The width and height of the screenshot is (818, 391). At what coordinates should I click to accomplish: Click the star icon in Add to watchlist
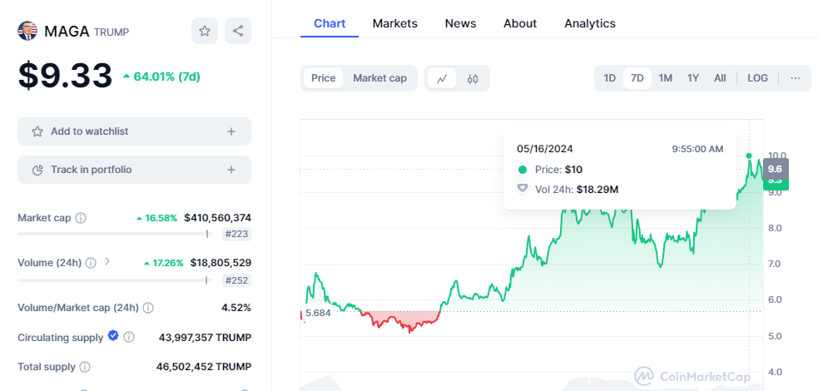37,131
